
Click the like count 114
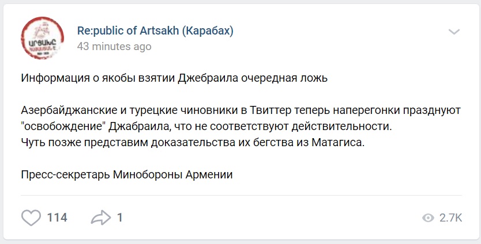click(57, 218)
